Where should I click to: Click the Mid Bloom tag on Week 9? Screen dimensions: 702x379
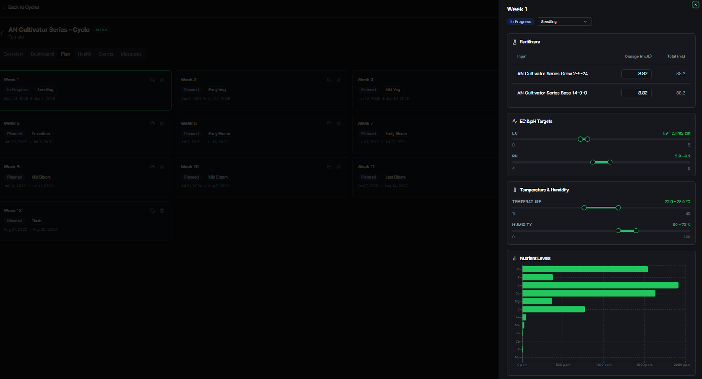(x=41, y=177)
